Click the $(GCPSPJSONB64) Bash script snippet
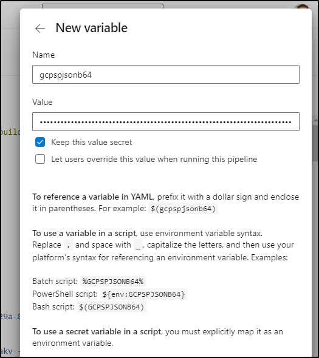The image size is (319, 358). coord(112,307)
